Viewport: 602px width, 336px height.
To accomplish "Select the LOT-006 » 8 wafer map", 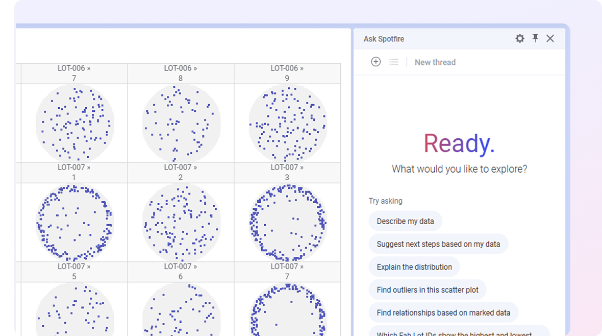I will pos(181,123).
